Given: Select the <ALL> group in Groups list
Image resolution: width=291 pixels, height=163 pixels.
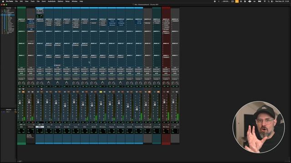Looking at the screenshot, I should (7, 112).
